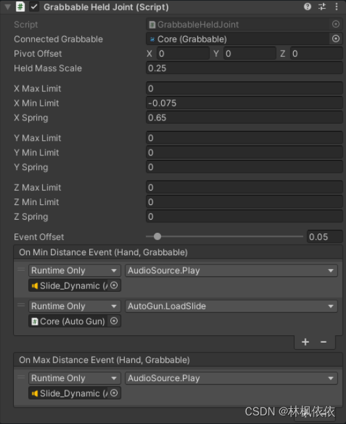Edit the X Max Limit value
Viewport: 346px width, 424px height.
tap(244, 89)
